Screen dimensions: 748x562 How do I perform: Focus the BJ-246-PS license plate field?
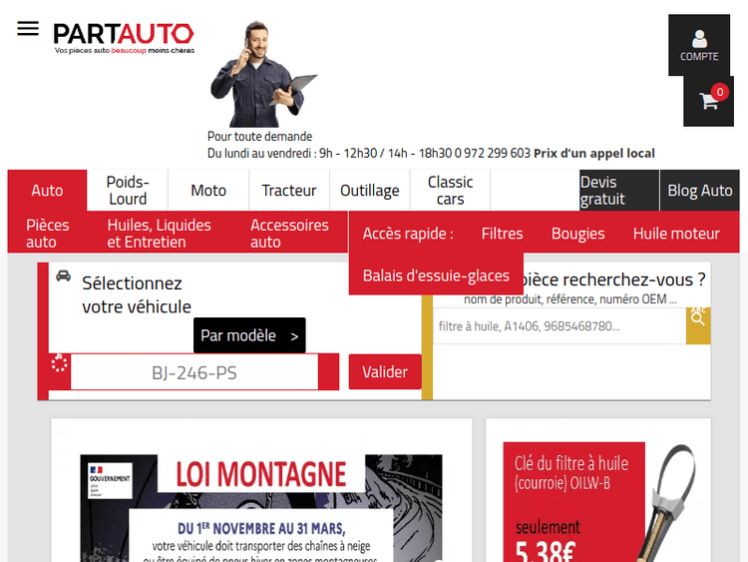pyautogui.click(x=194, y=372)
